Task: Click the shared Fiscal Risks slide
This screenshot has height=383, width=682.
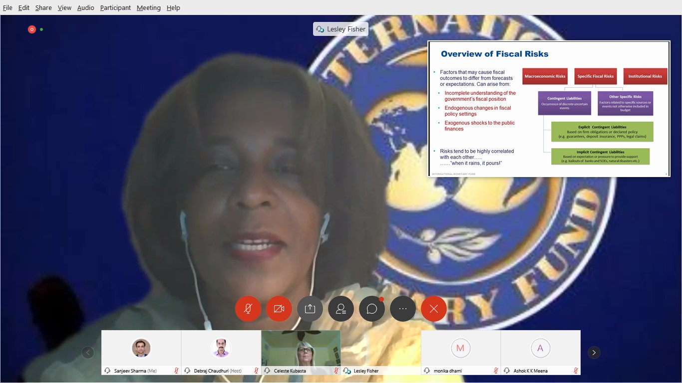Action: (x=549, y=109)
